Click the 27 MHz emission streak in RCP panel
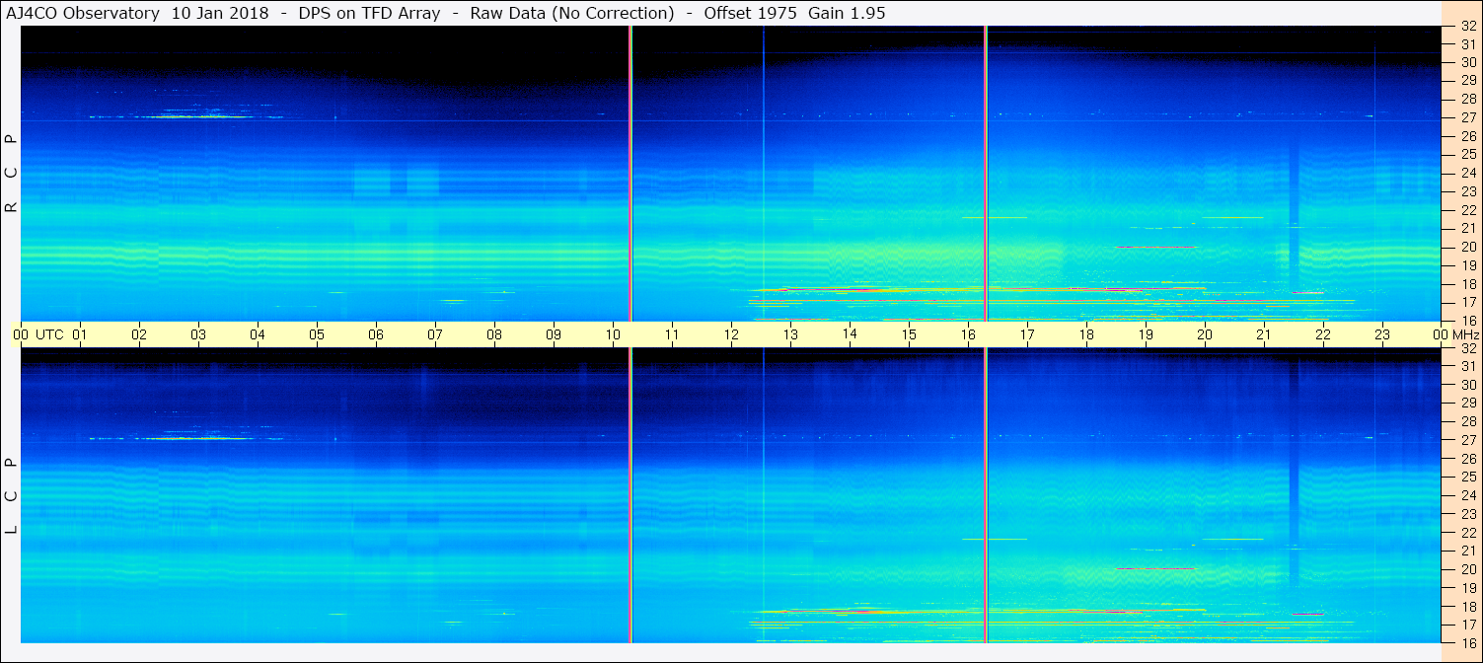Image resolution: width=1483 pixels, height=663 pixels. [x=185, y=116]
